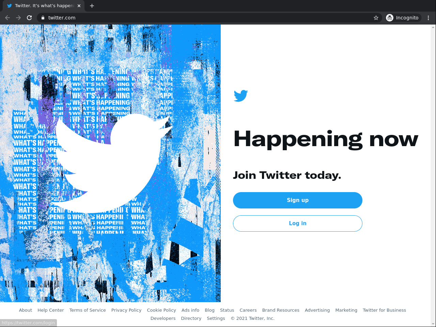Bookmark this page with the star icon
The width and height of the screenshot is (436, 327).
[376, 18]
